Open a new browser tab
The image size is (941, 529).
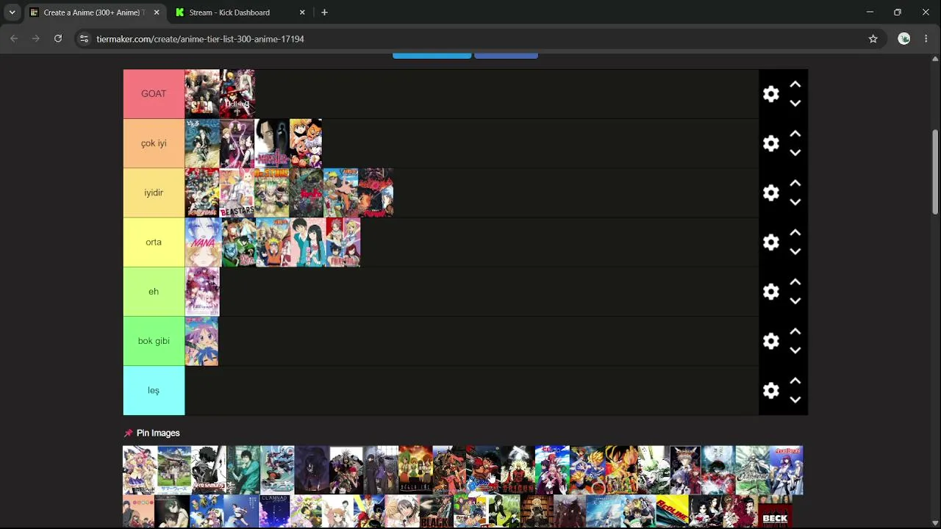pos(324,12)
